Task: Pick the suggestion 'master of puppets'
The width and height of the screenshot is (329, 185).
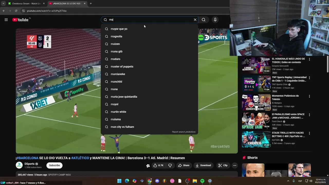Action: click(149, 67)
